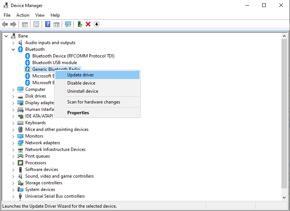
Task: Click the red X Uninstall device icon
Action: tap(88, 24)
